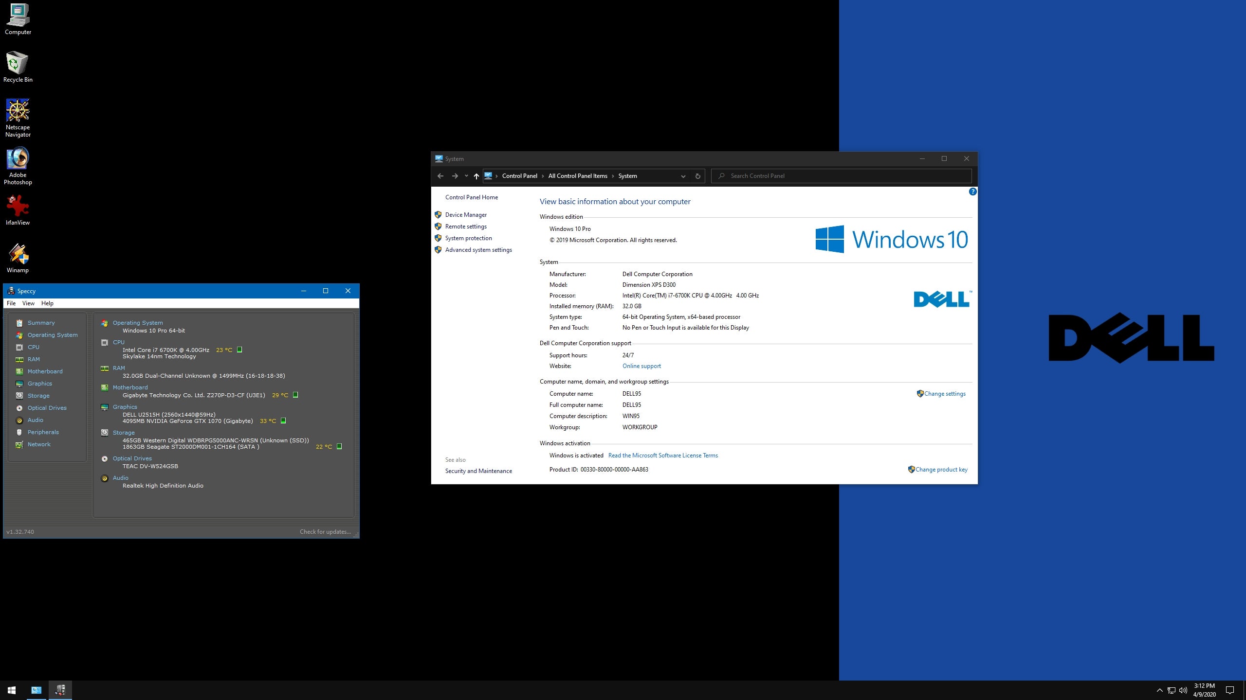1246x700 pixels.
Task: Open Network in the Speccy sidebar
Action: click(x=39, y=444)
